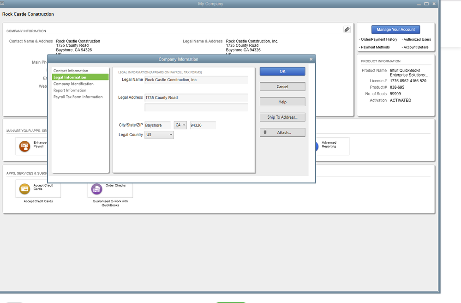Open the Order Checks icon
Viewport: 461px width, 303px height.
(x=97, y=189)
